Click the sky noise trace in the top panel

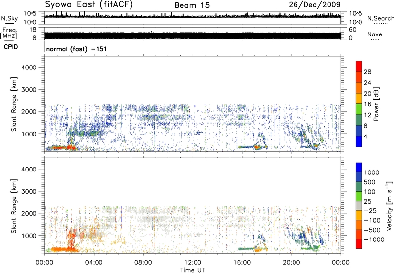[193, 16]
